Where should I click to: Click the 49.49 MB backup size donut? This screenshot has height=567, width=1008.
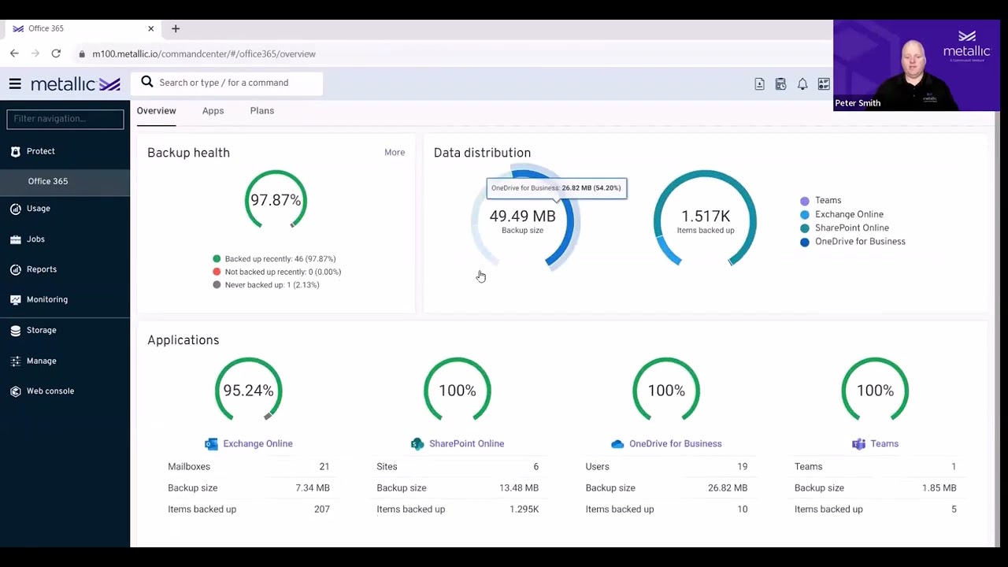pyautogui.click(x=522, y=219)
